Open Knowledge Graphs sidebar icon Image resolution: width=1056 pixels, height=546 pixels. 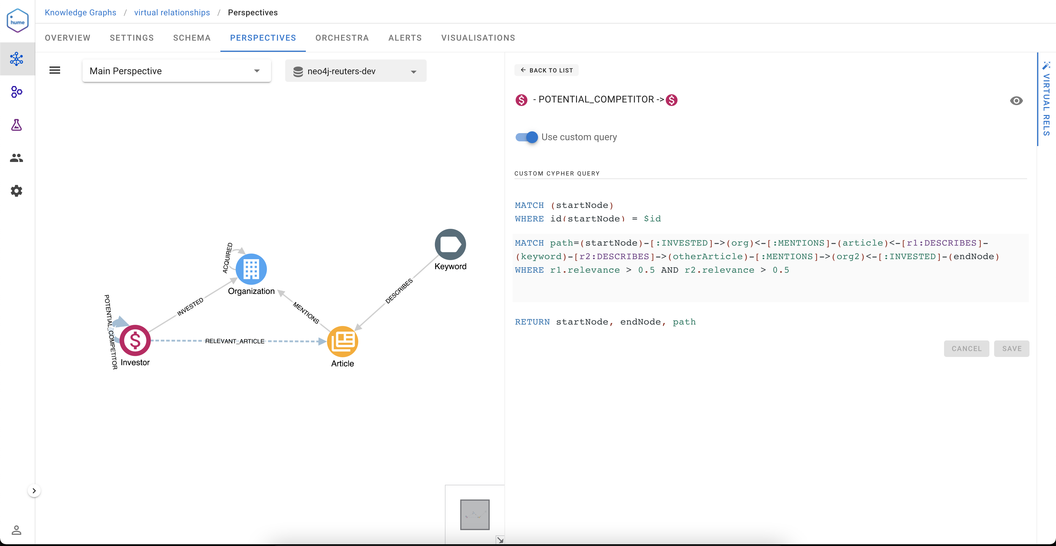click(x=16, y=59)
